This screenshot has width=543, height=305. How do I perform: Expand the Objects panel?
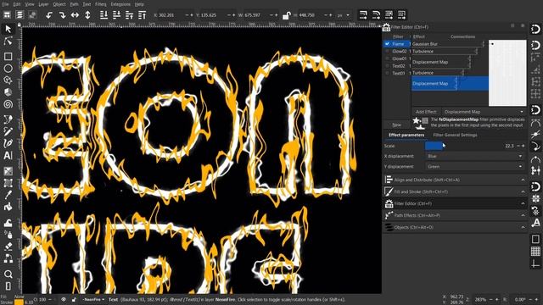point(455,228)
